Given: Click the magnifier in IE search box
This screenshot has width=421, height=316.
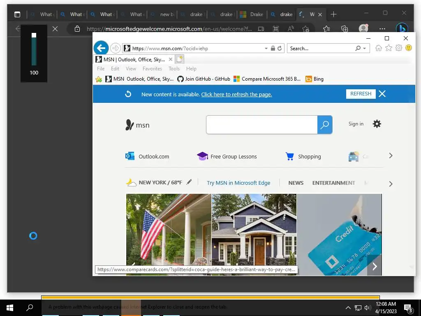Looking at the screenshot, I should click(358, 49).
